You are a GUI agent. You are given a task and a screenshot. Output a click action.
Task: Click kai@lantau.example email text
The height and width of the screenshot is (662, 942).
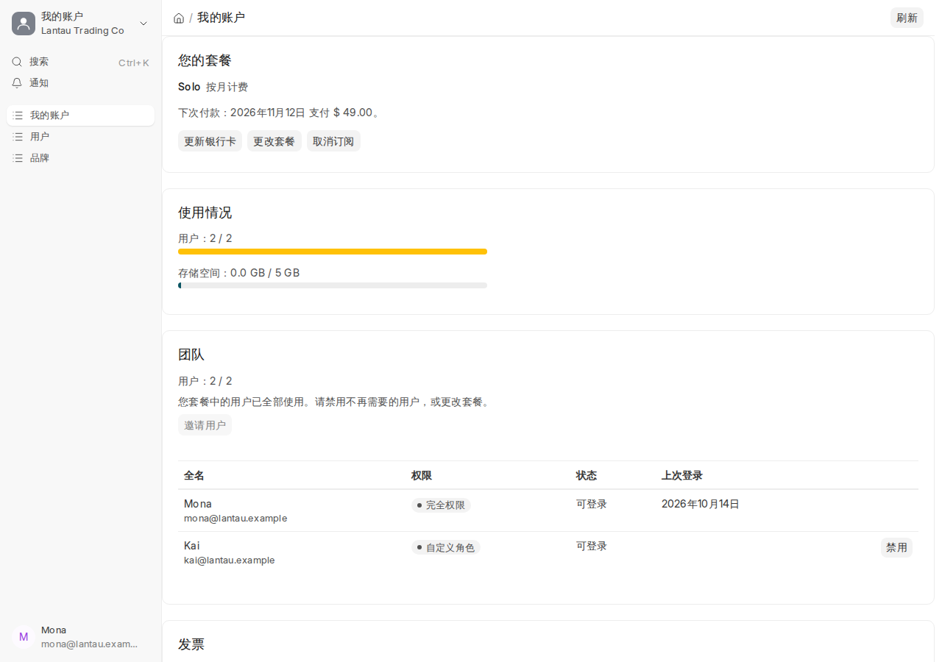point(230,560)
